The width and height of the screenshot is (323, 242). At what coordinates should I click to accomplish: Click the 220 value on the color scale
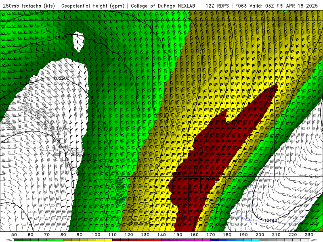(x=292, y=235)
